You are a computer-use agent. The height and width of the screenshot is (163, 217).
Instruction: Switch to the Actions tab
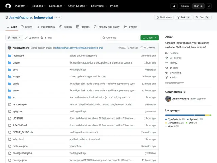[65, 27]
